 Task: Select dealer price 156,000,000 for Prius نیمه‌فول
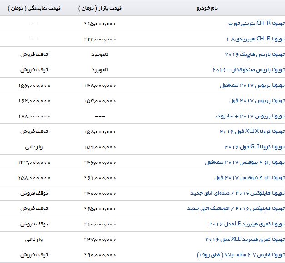pyautogui.click(x=34, y=85)
